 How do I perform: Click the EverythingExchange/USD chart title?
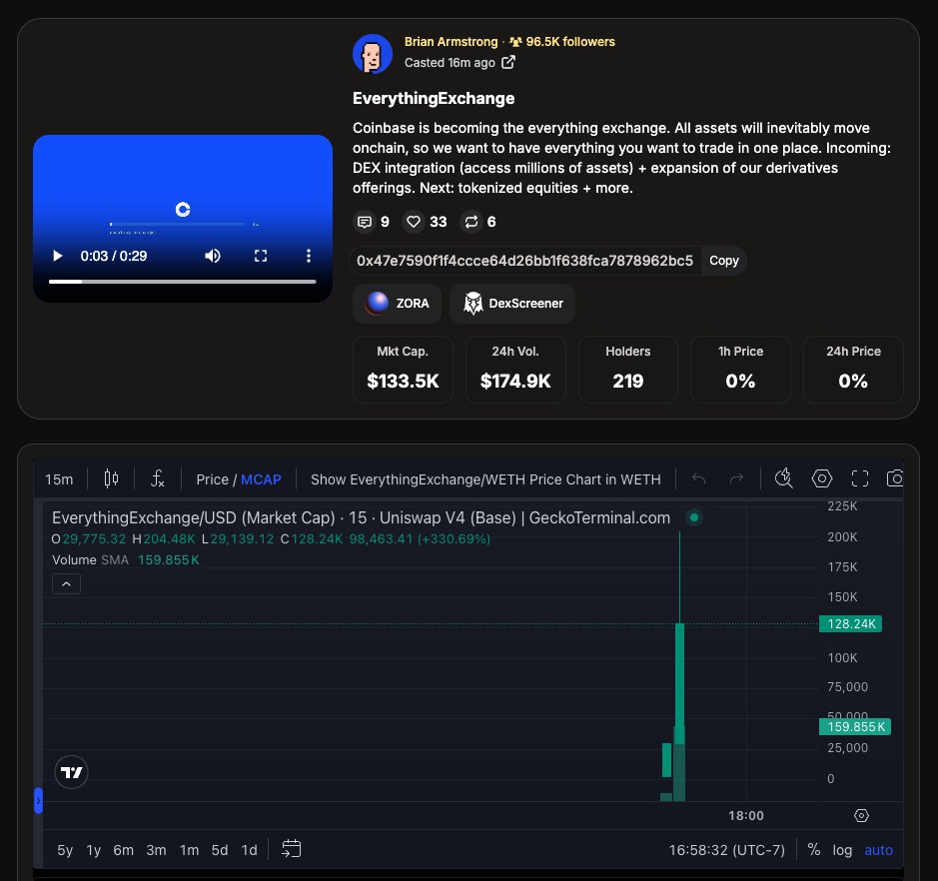click(361, 518)
